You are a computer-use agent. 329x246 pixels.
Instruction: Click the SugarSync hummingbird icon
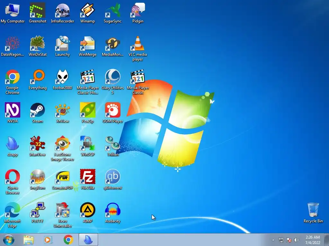pos(112,11)
